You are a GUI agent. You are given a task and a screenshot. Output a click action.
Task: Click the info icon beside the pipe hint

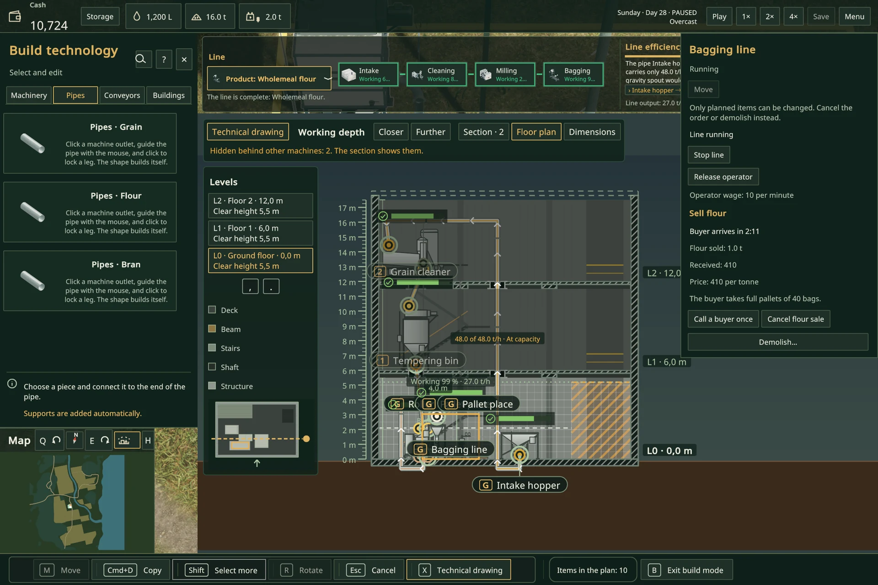12,384
